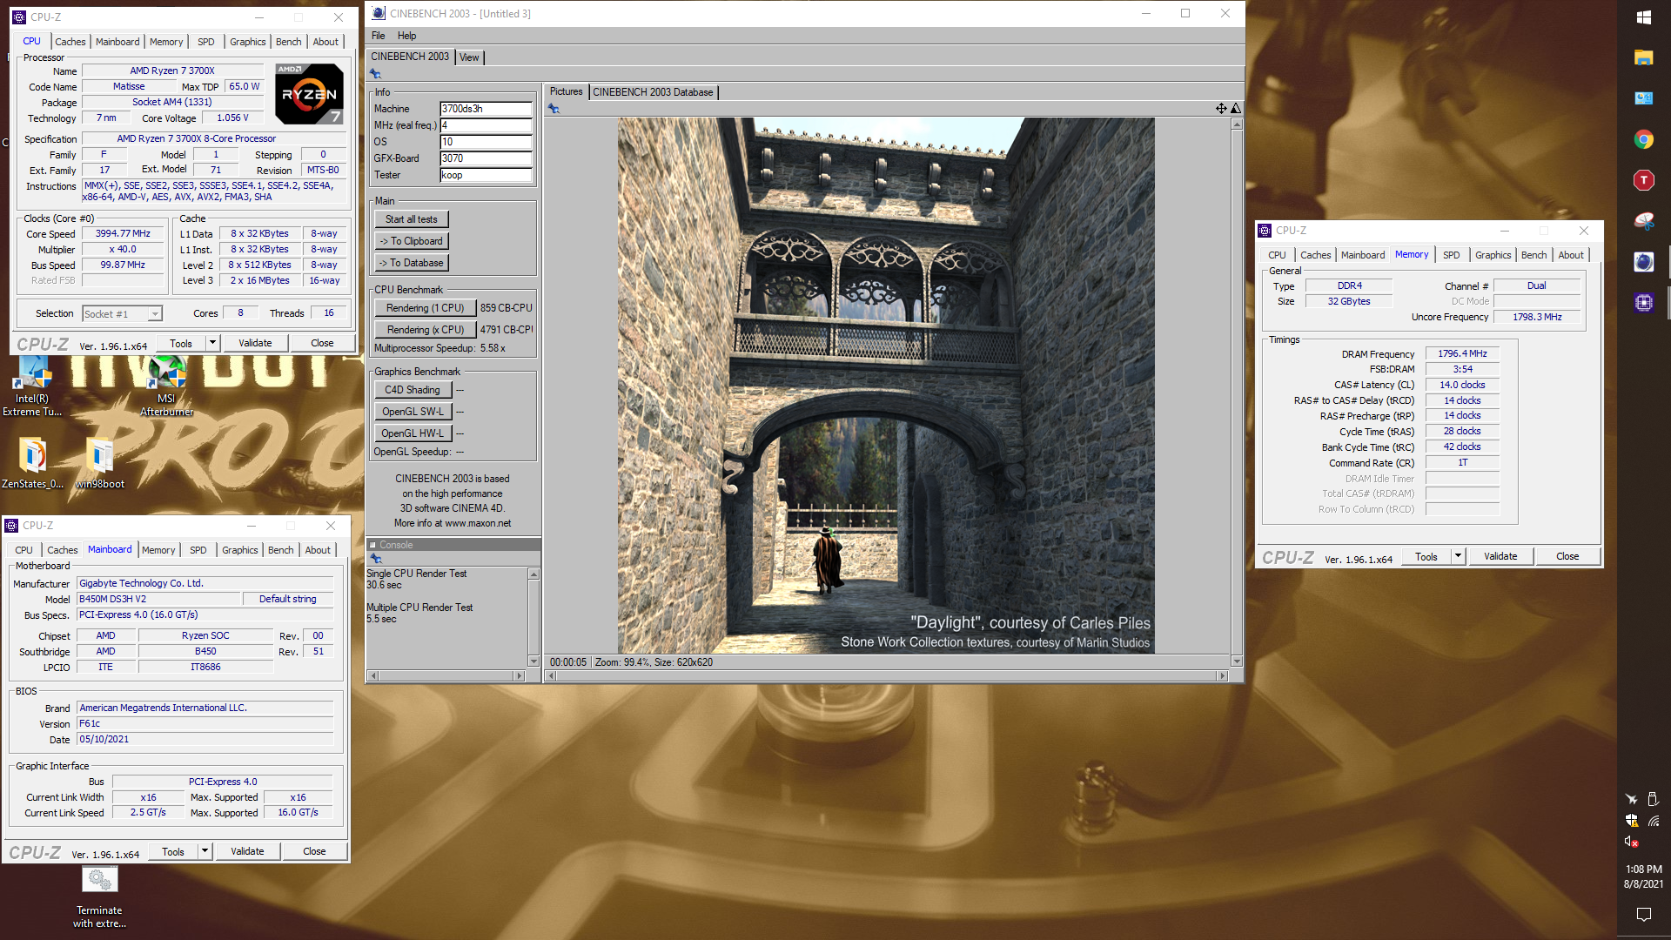Open the Windows Start menu
Viewport: 1671px width, 940px height.
click(1643, 17)
